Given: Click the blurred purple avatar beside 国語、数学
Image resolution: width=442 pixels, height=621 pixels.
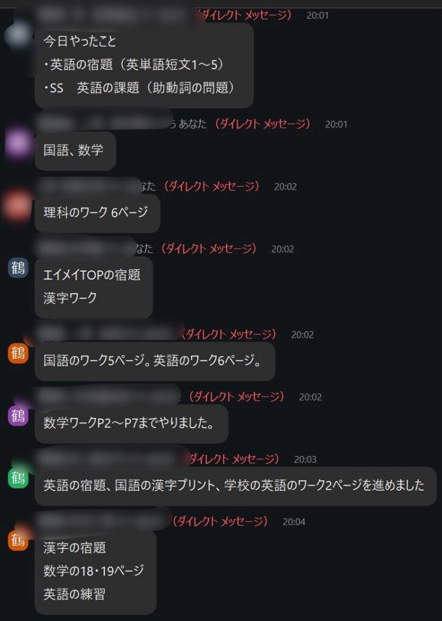Looking at the screenshot, I should tap(18, 143).
